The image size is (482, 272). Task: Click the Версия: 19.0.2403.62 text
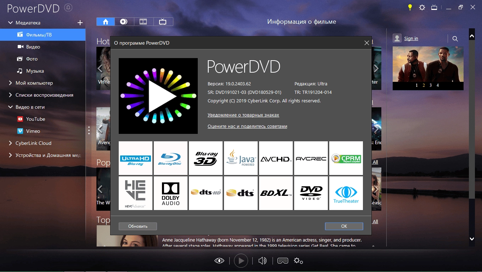point(229,84)
